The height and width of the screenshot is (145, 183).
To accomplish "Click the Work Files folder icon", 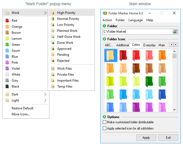I will click(x=53, y=69).
